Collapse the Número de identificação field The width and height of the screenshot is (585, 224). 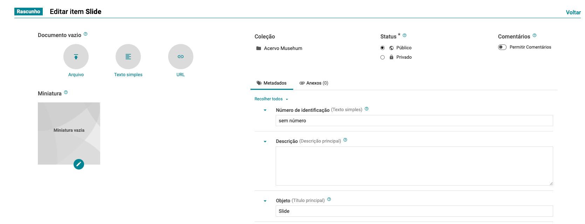pyautogui.click(x=265, y=110)
